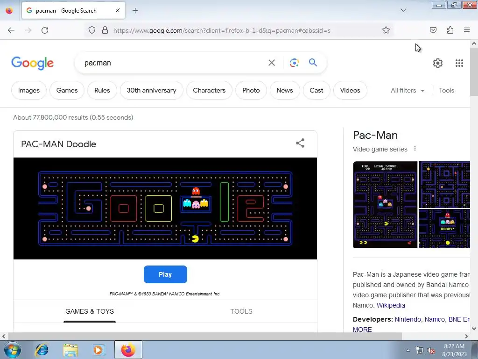Screen dimensions: 478x359
Task: Select the Videos filter chip
Action: click(350, 90)
